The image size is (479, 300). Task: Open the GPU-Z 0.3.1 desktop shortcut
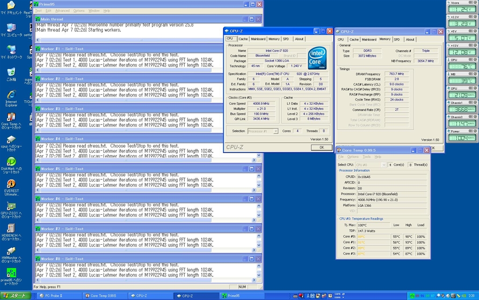click(11, 206)
